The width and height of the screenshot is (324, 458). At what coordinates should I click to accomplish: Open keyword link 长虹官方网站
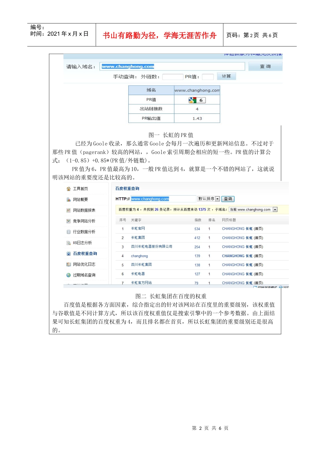(141, 283)
